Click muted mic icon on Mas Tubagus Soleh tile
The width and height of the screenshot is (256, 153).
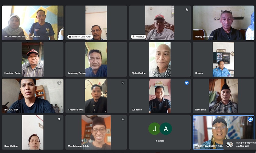[123, 119]
